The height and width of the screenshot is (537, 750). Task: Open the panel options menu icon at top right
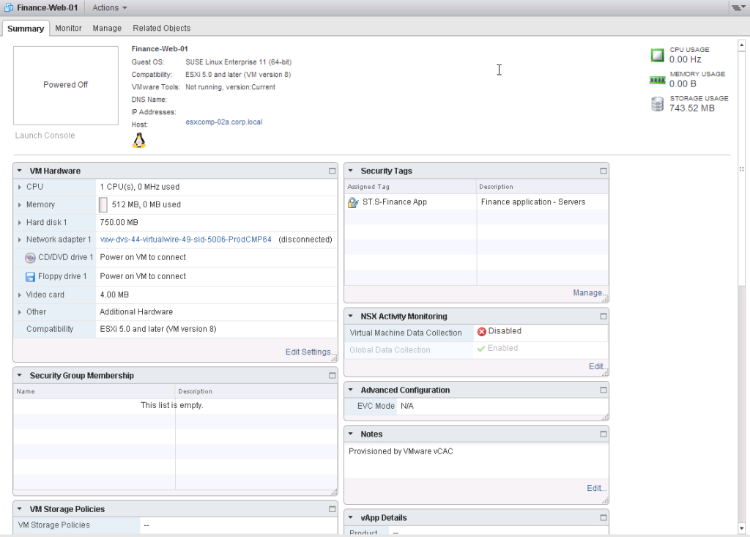(738, 7)
